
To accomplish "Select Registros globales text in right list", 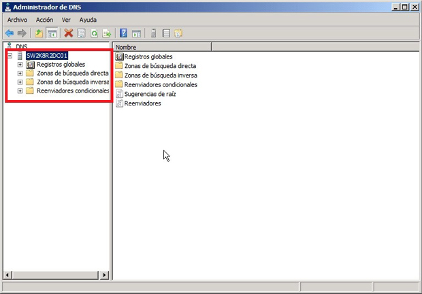I will pyautogui.click(x=148, y=56).
